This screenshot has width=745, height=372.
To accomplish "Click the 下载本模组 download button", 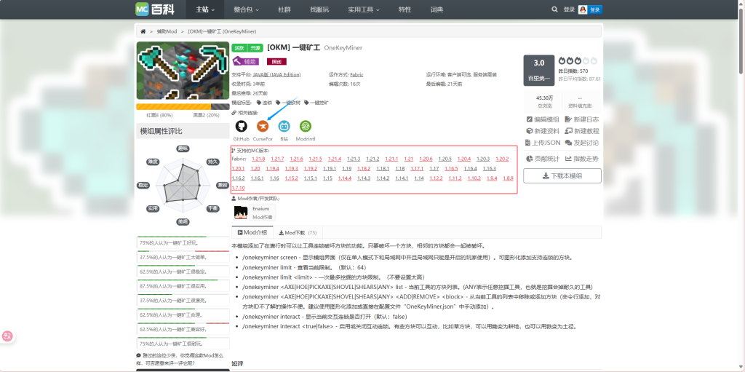I will click(562, 175).
